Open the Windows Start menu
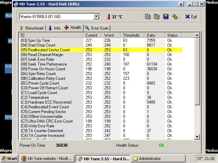The width and height of the screenshot is (218, 163). click(x=9, y=159)
